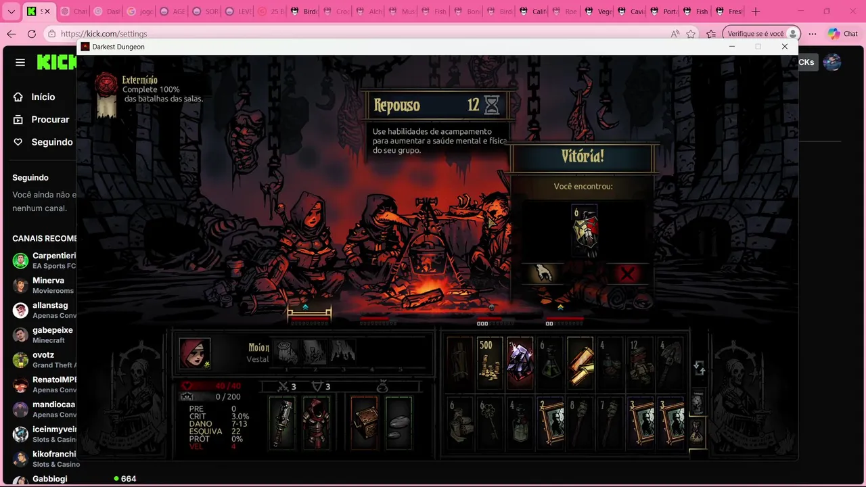Open gabepeixe Minecraft channel

click(x=45, y=335)
